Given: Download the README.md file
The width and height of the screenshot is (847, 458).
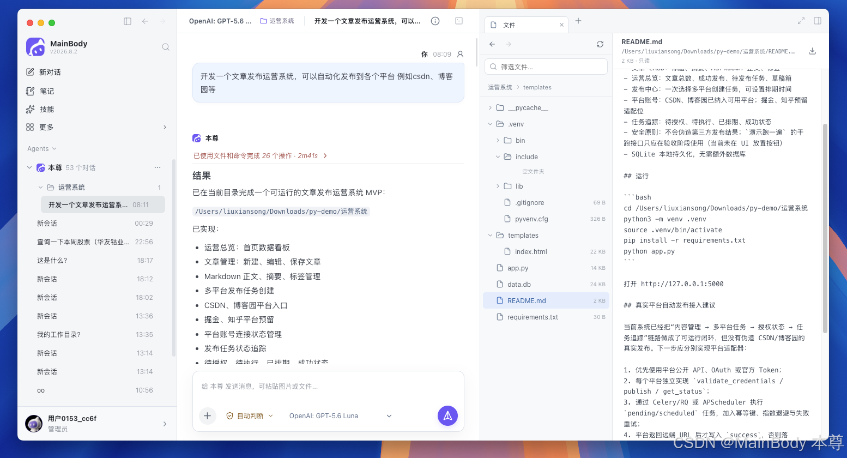Looking at the screenshot, I should (812, 51).
